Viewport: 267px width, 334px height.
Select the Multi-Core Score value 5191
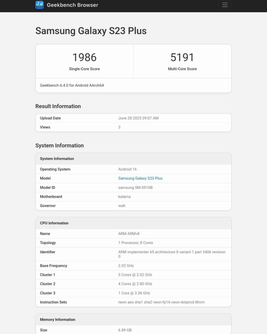[183, 57]
